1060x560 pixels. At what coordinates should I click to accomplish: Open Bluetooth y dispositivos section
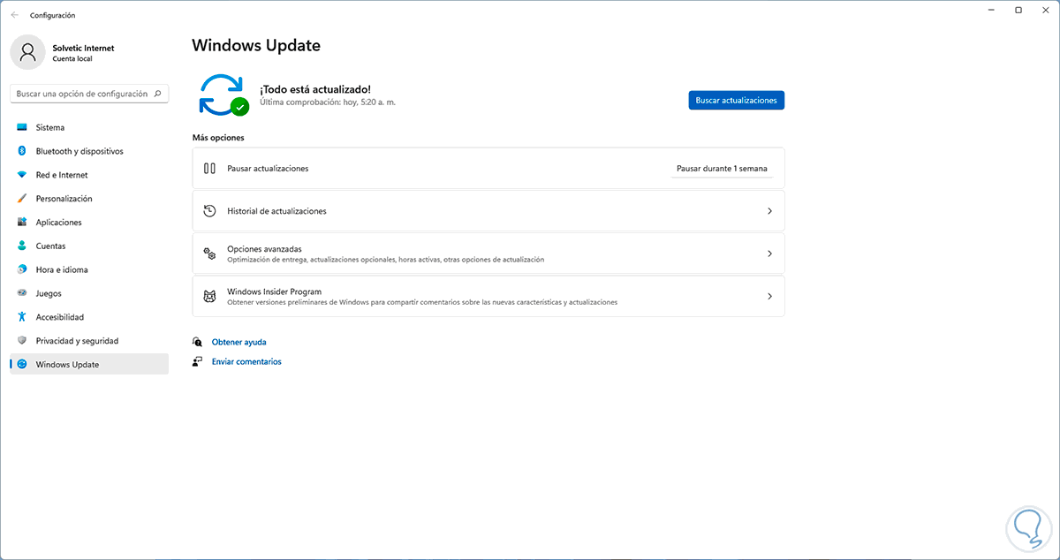89,151
